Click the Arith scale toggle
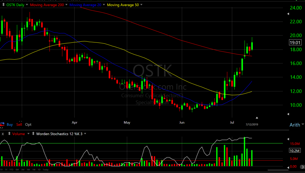The width and height of the screenshot is (305, 173). pyautogui.click(x=295, y=125)
